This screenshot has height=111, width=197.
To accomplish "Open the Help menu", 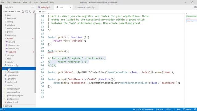I will coord(52,2).
